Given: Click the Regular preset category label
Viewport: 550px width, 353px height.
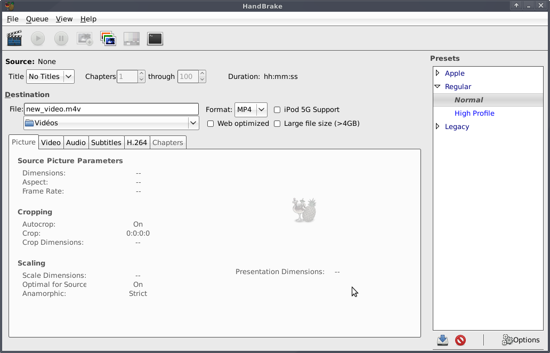Looking at the screenshot, I should (458, 87).
